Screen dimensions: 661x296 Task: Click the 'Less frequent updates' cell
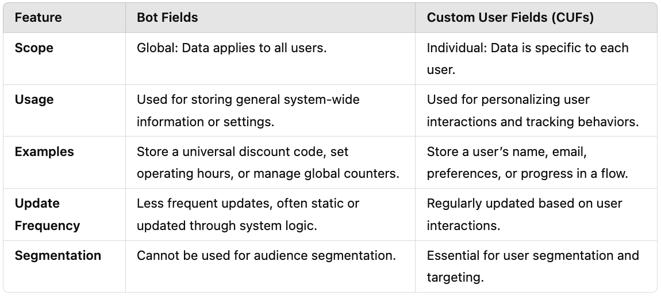248,215
